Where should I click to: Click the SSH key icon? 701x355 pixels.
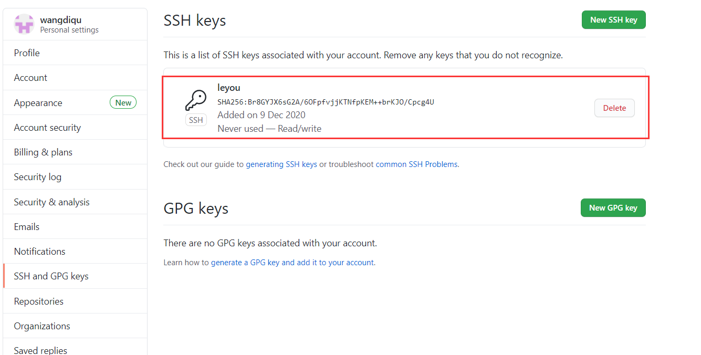196,100
